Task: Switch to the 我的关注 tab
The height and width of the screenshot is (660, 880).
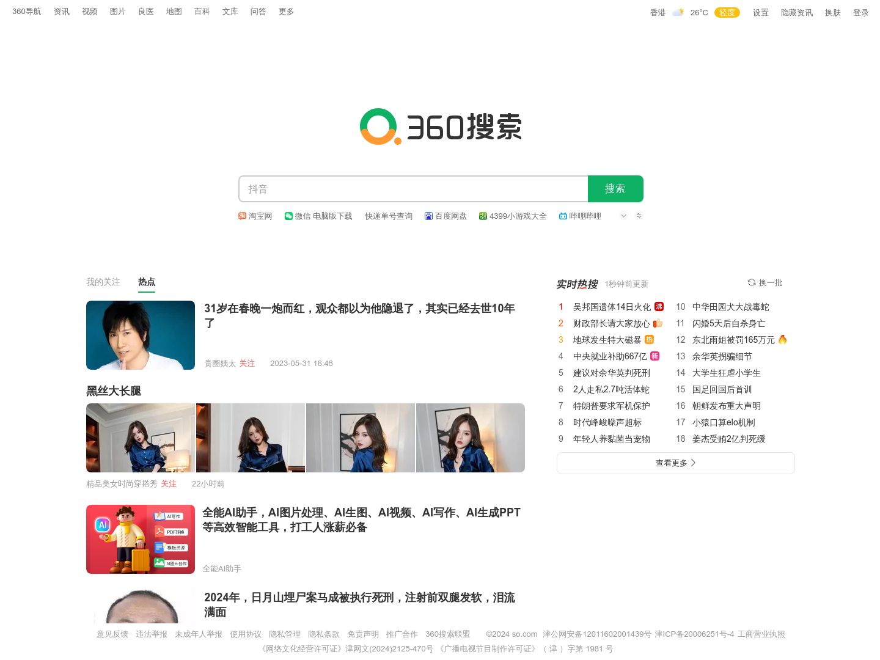Action: click(103, 282)
